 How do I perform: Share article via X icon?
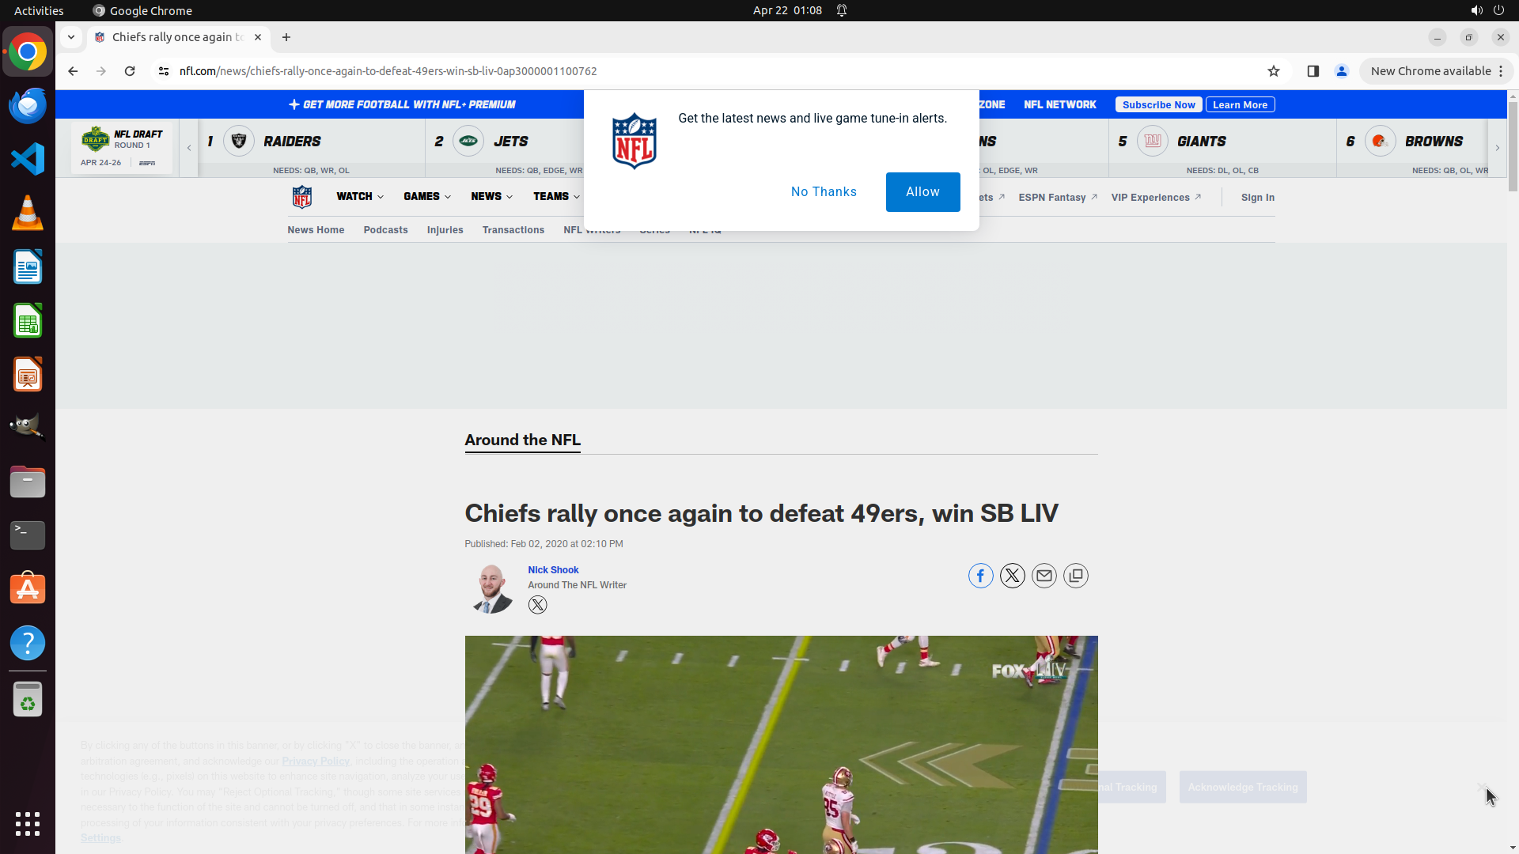(1012, 576)
